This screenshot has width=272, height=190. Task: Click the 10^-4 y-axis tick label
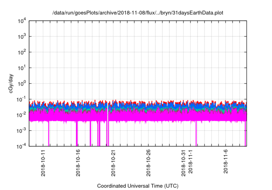(21, 147)
